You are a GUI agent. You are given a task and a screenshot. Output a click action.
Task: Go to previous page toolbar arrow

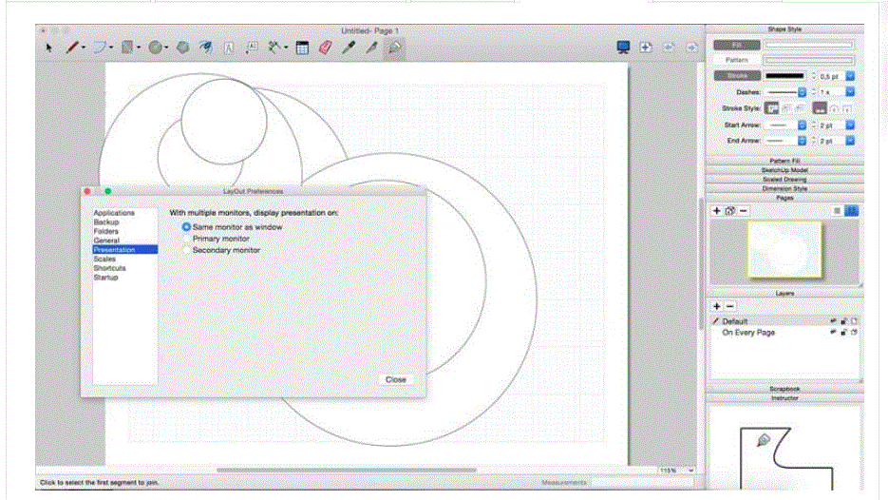[x=669, y=48]
